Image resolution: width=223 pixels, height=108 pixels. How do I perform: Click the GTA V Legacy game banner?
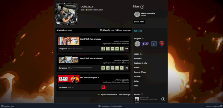[x=69, y=41]
